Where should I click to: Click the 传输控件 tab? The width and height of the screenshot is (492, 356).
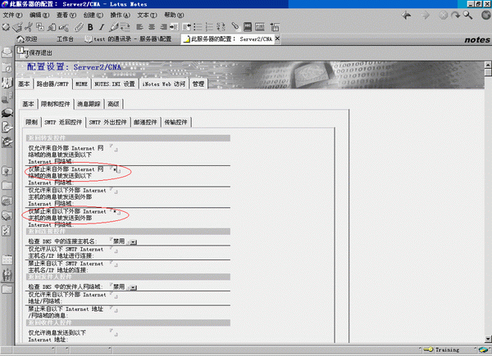tap(175, 122)
